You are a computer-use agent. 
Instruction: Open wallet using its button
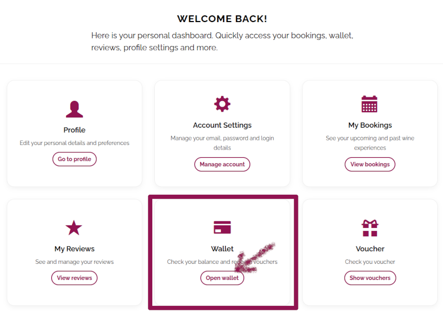coord(222,278)
